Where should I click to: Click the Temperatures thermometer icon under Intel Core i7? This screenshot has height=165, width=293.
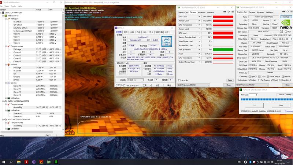click(x=8, y=46)
